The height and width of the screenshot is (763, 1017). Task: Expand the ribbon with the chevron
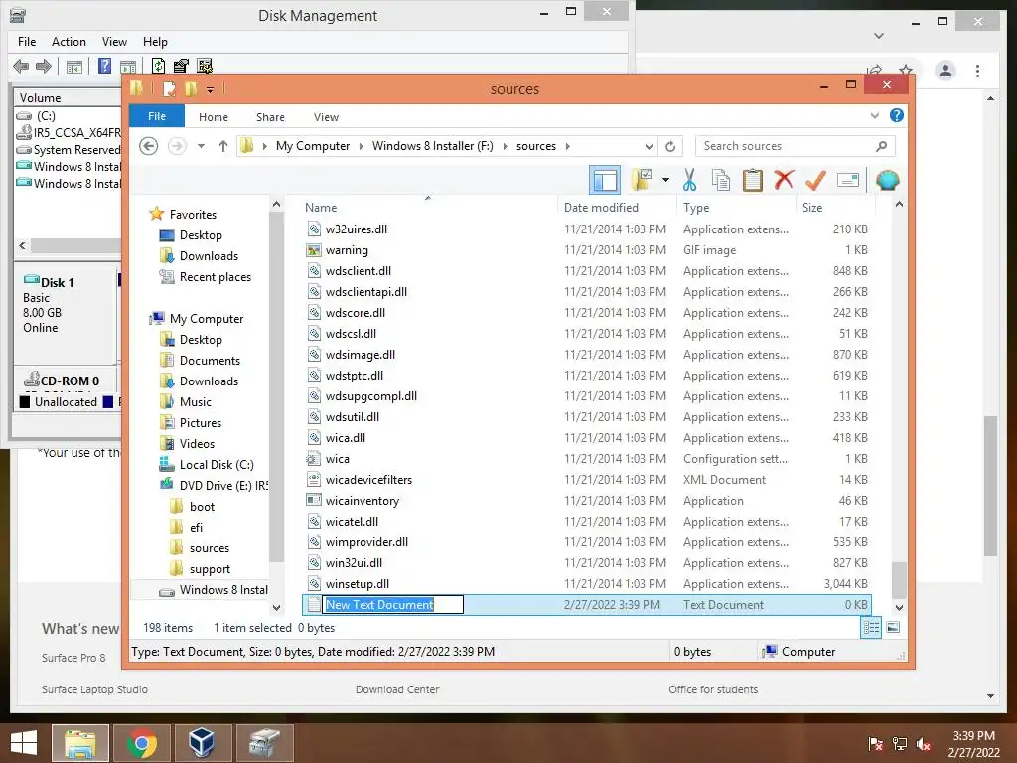[874, 116]
